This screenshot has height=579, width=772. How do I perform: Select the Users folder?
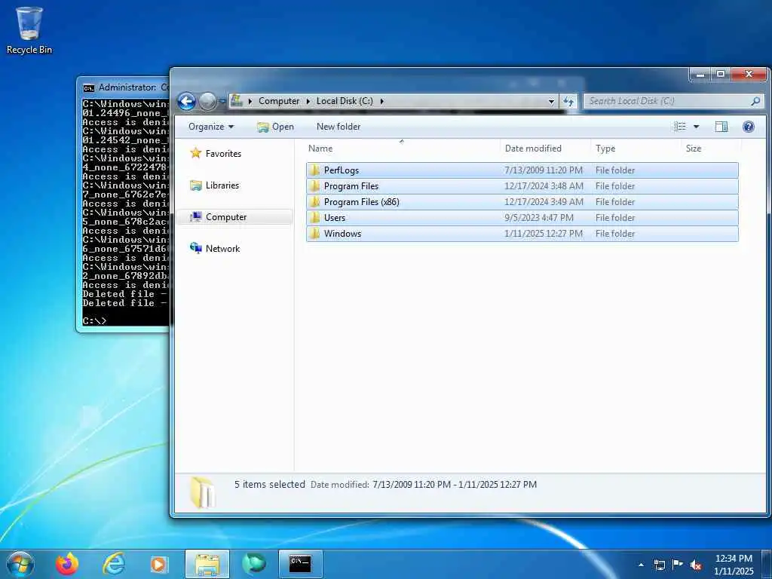click(x=522, y=218)
